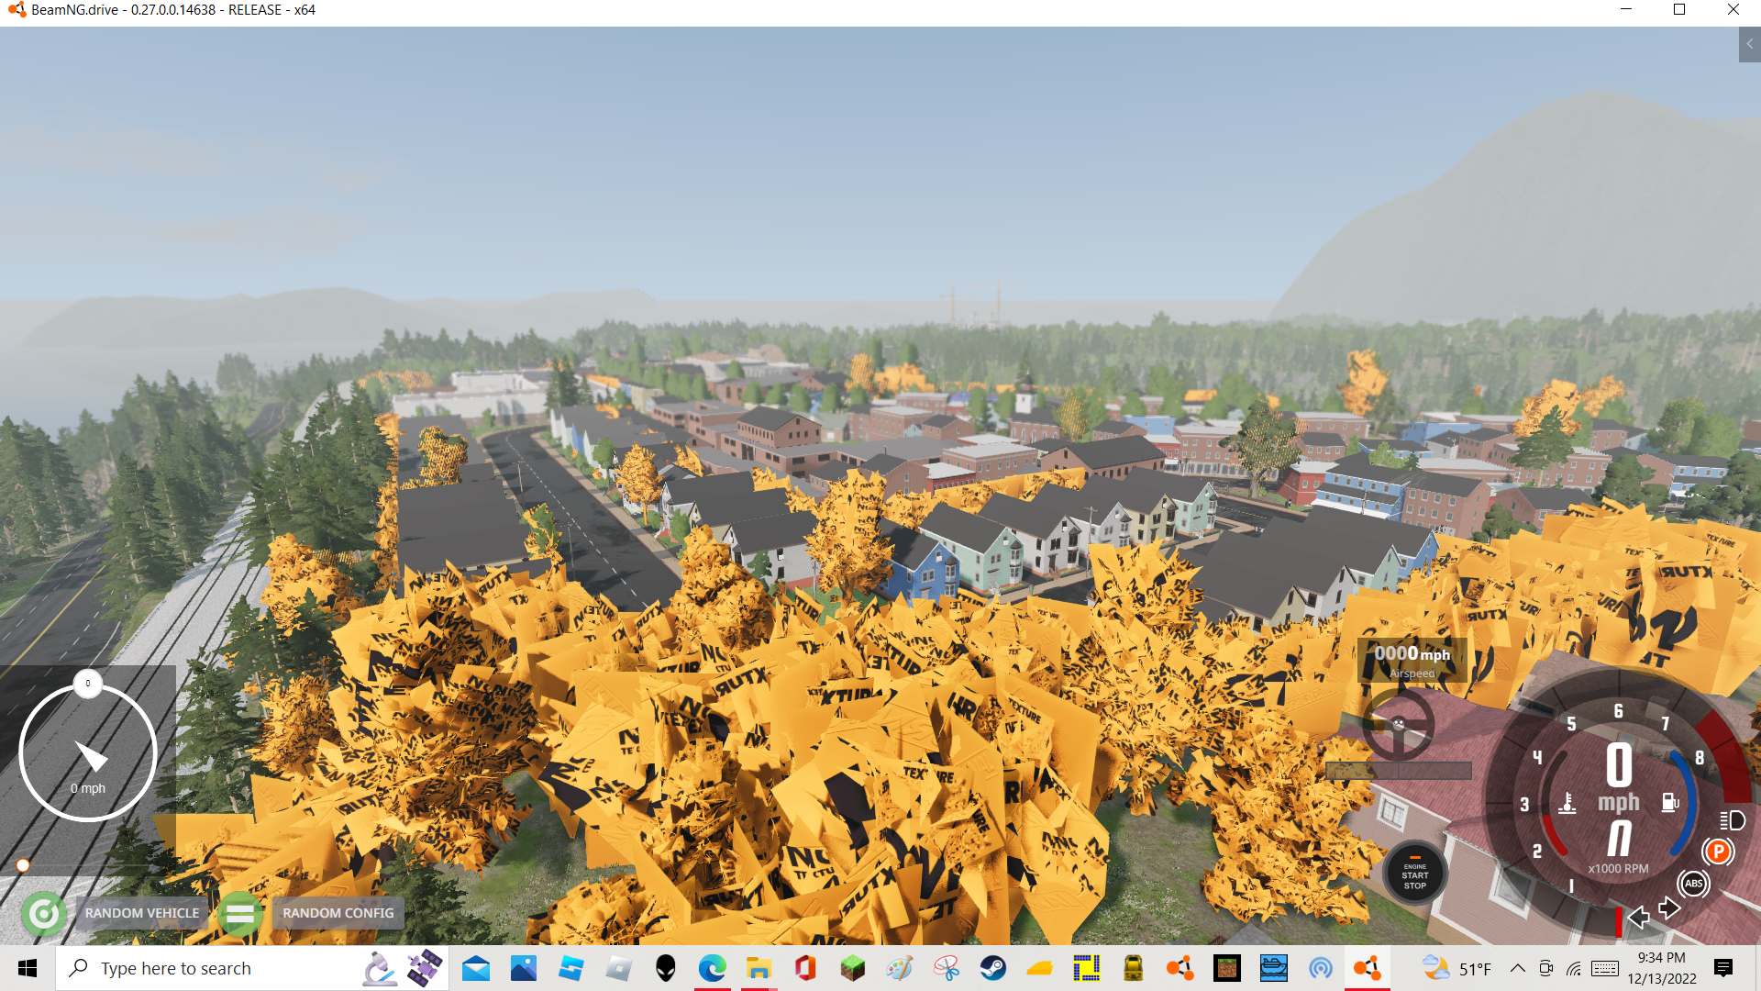Click the compass navigation arrow
The image size is (1761, 991).
tap(91, 755)
